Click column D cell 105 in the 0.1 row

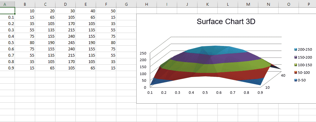point(65,17)
